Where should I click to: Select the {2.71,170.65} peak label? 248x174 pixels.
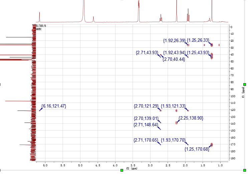coord(146,140)
